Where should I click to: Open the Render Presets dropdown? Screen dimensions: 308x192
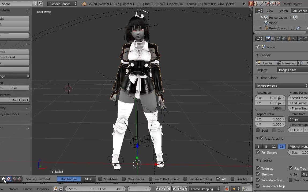click(x=281, y=86)
